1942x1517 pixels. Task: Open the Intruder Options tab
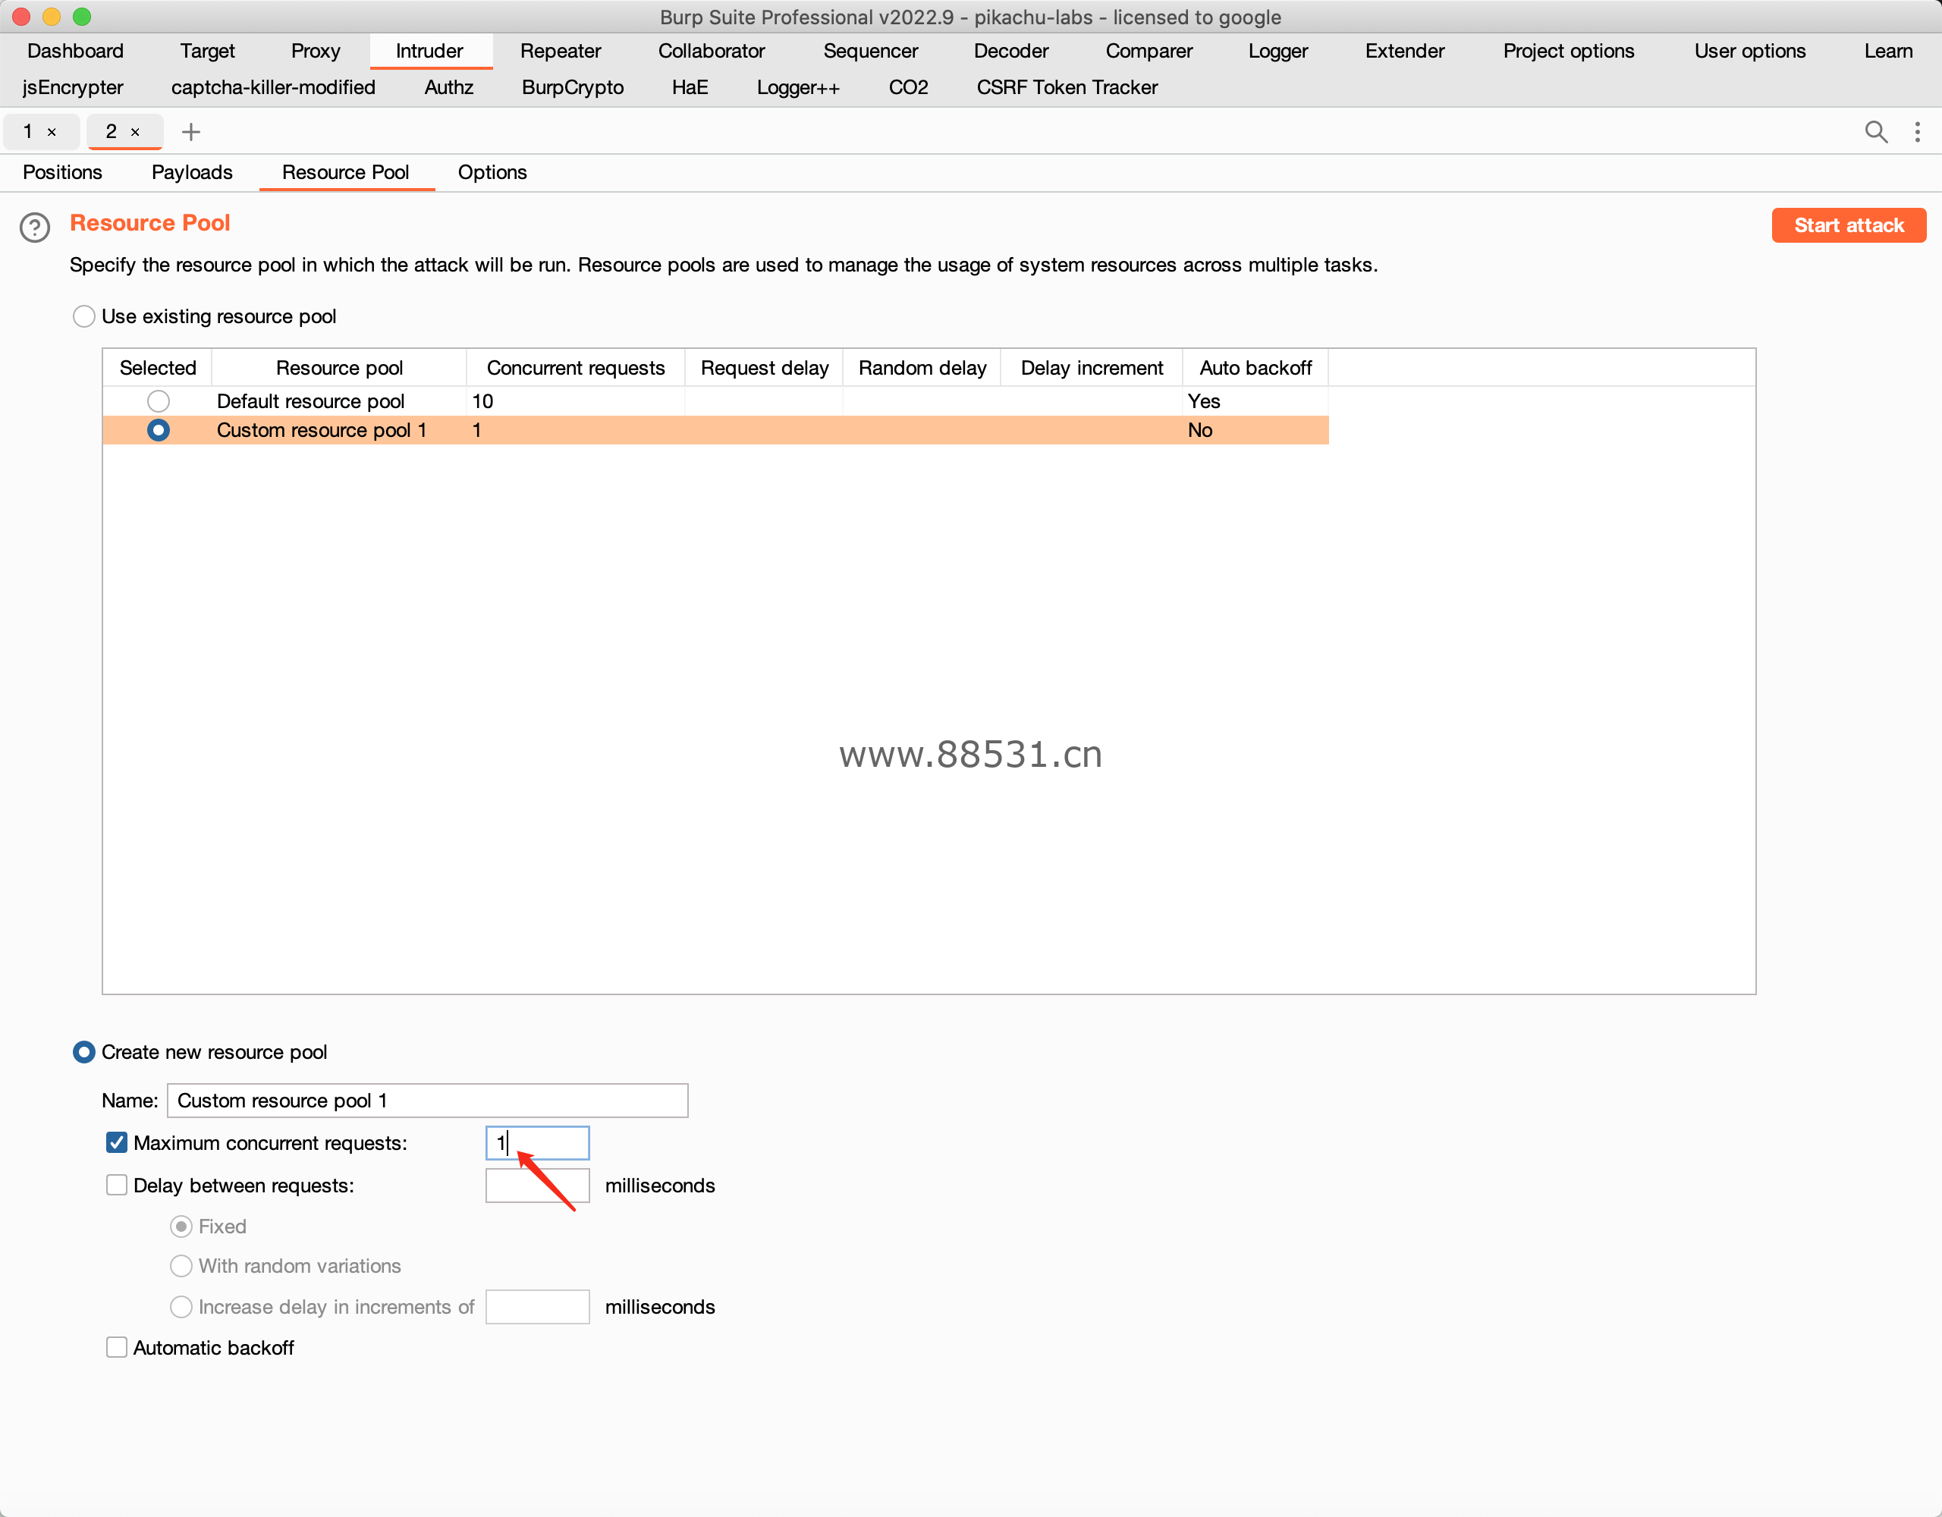click(x=492, y=172)
